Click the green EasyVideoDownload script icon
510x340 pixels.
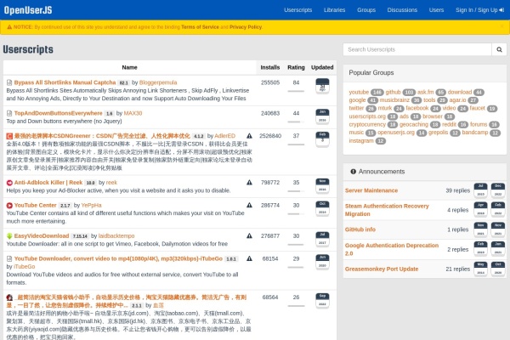(x=9, y=235)
